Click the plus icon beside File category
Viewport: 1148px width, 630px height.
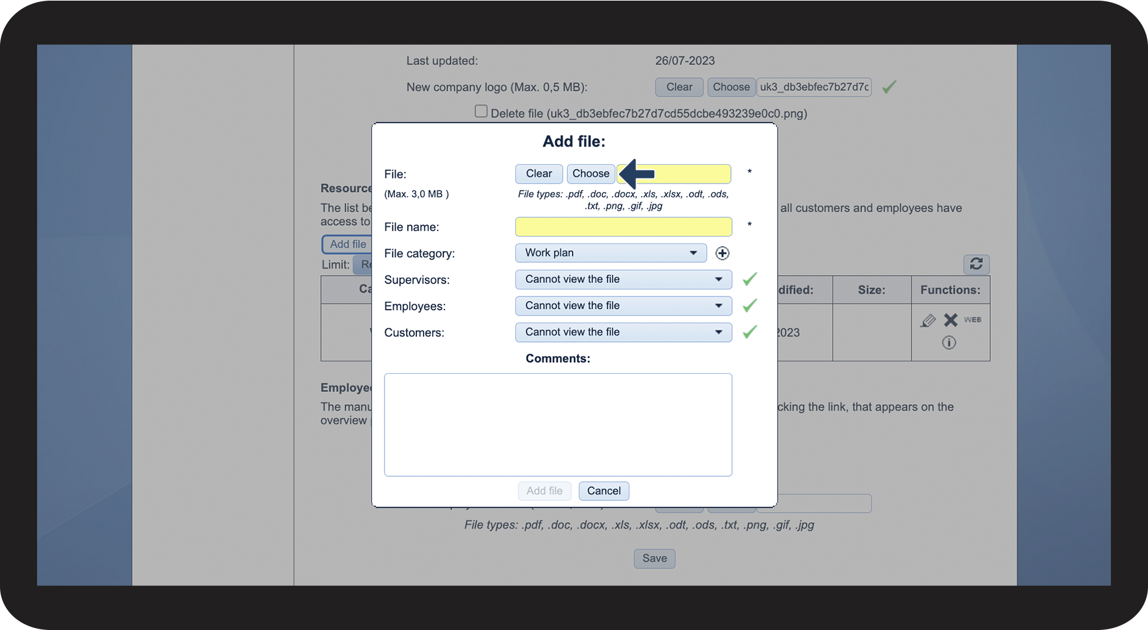pyautogui.click(x=722, y=253)
